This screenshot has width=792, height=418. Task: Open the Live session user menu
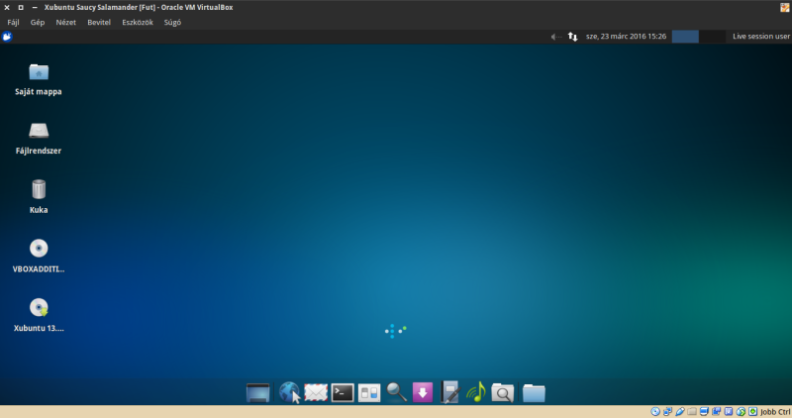pyautogui.click(x=761, y=37)
